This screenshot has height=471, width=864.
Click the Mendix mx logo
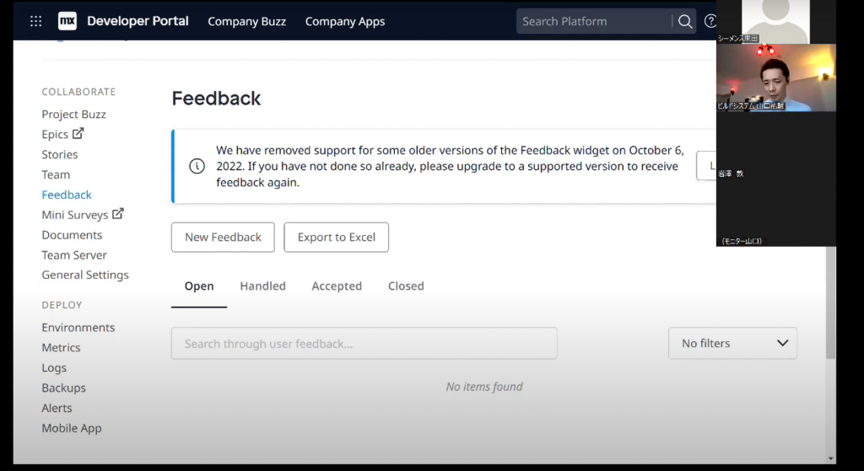(67, 21)
